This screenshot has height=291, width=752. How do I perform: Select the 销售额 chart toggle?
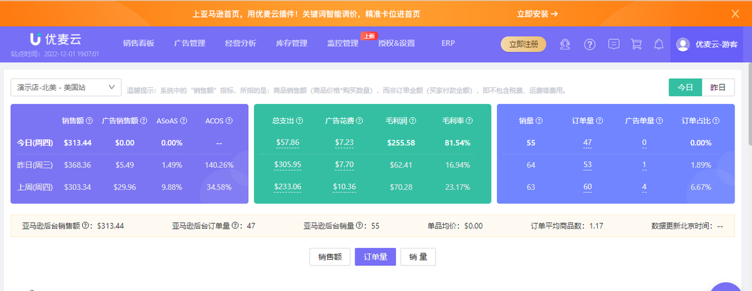pyautogui.click(x=330, y=257)
